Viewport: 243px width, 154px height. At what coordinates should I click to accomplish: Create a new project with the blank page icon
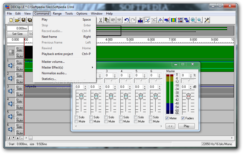pyautogui.click(x=11, y=20)
